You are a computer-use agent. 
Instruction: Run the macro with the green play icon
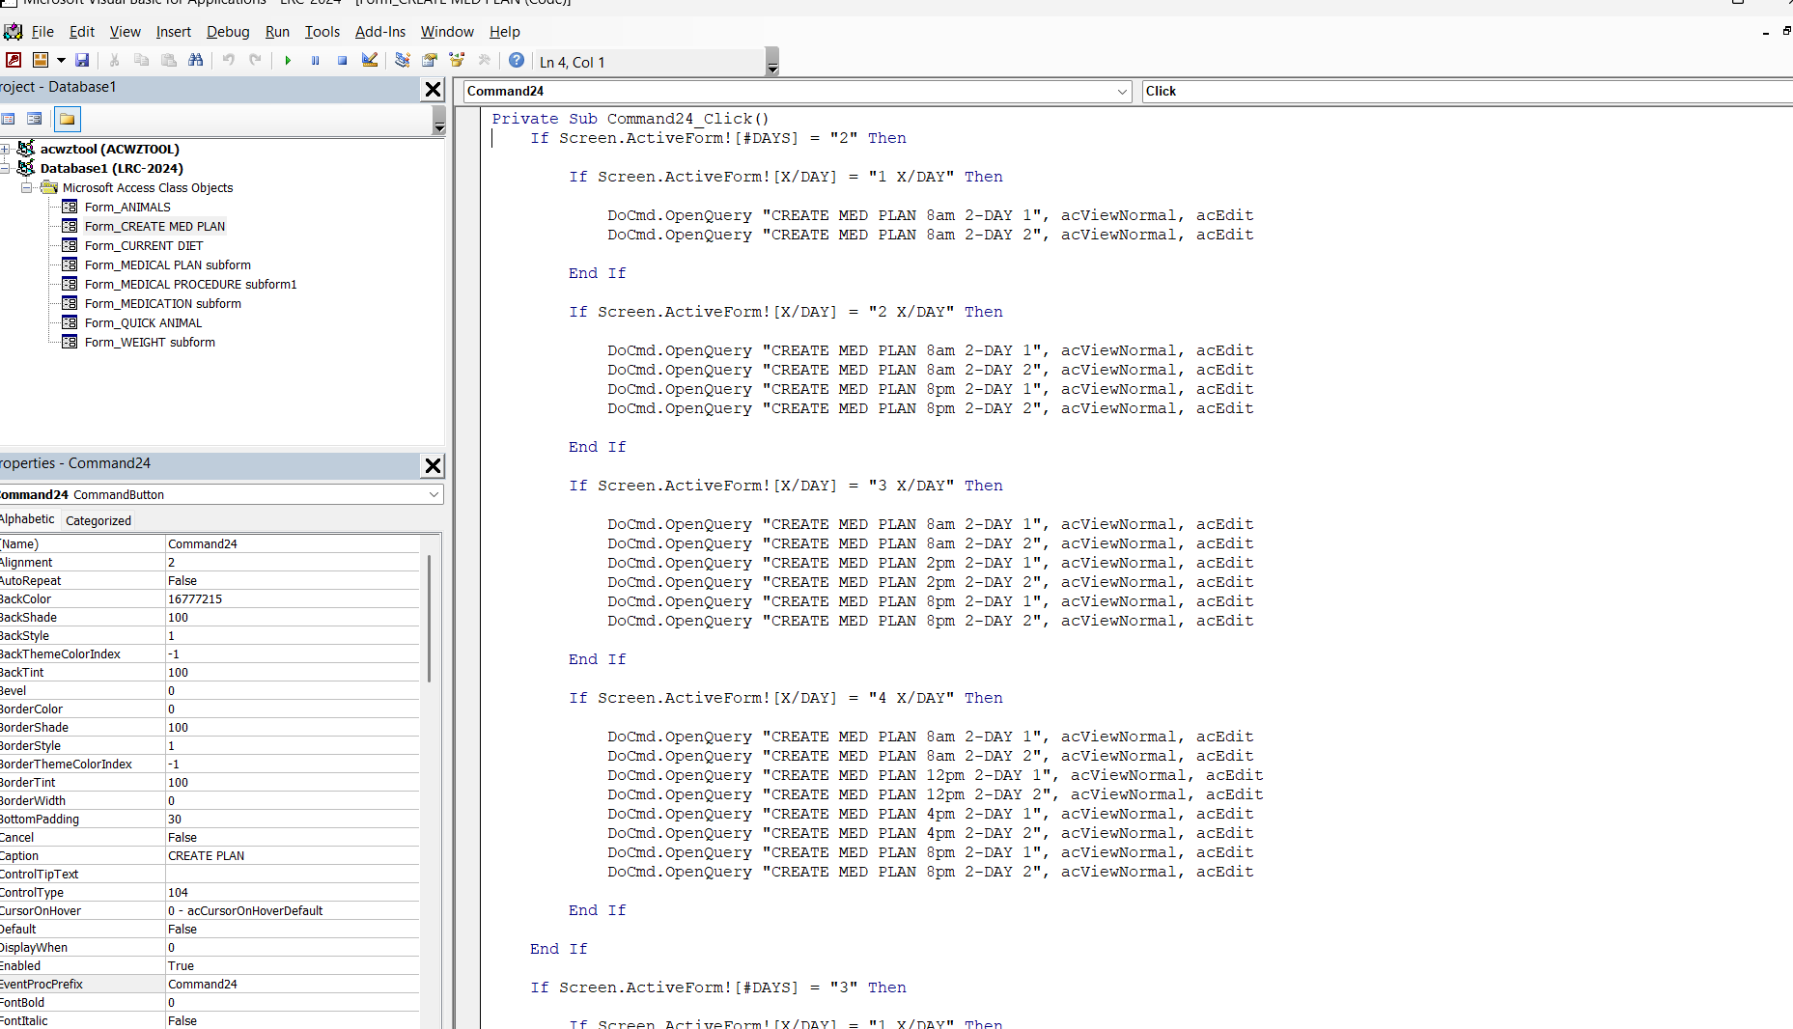tap(288, 61)
